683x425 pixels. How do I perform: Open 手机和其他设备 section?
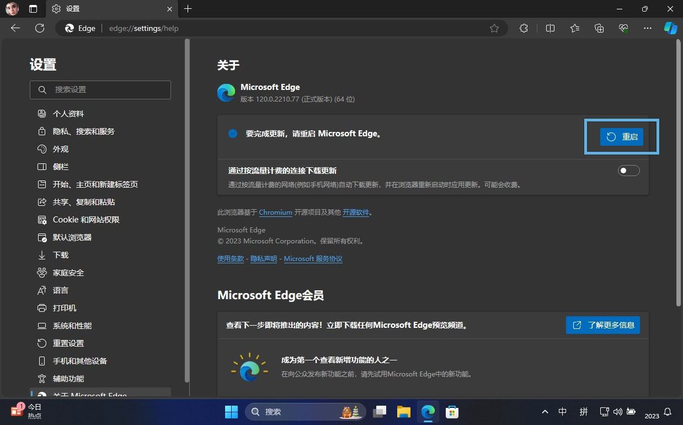(100, 361)
